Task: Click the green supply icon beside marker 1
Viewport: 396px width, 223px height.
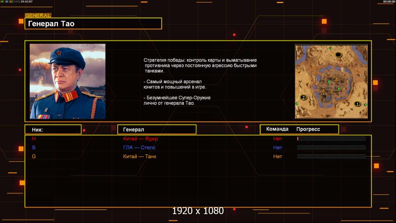Action: 366,104
